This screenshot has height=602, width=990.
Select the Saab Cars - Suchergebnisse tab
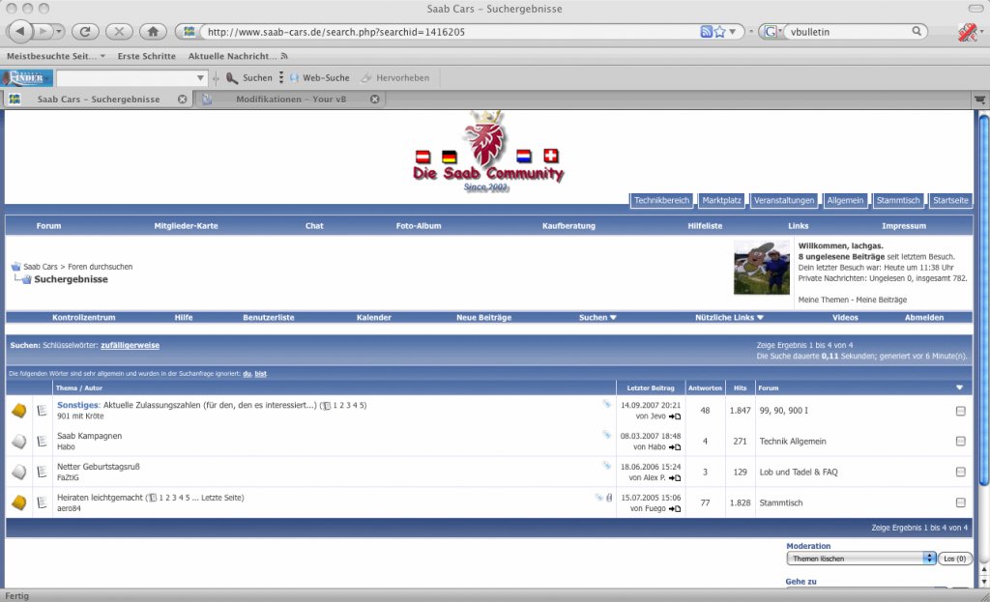pos(98,100)
